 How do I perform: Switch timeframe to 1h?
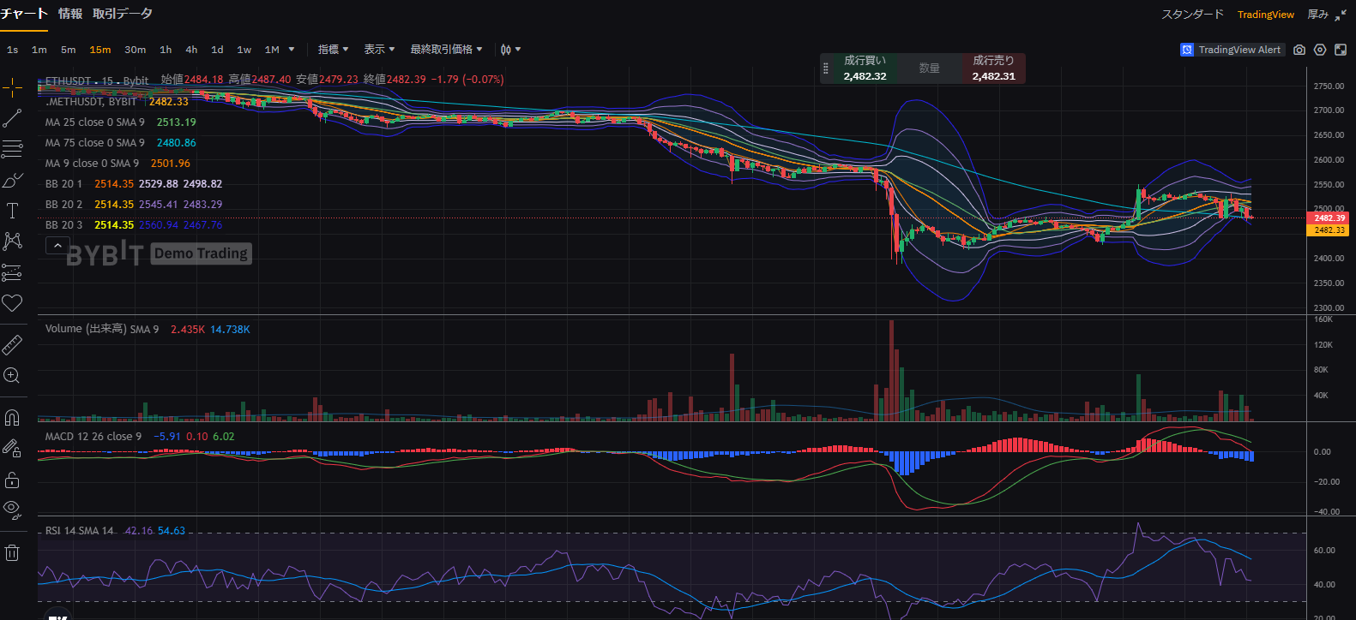pyautogui.click(x=166, y=50)
